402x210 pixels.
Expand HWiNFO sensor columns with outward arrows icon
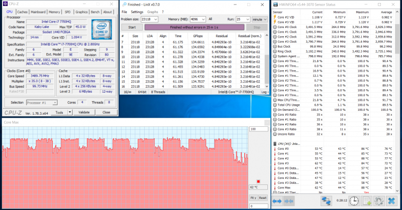click(277, 201)
